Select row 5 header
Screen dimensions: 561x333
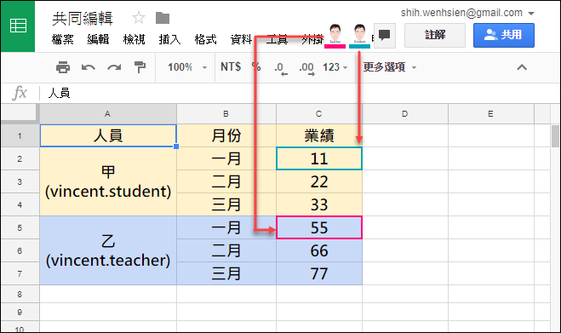point(20,227)
